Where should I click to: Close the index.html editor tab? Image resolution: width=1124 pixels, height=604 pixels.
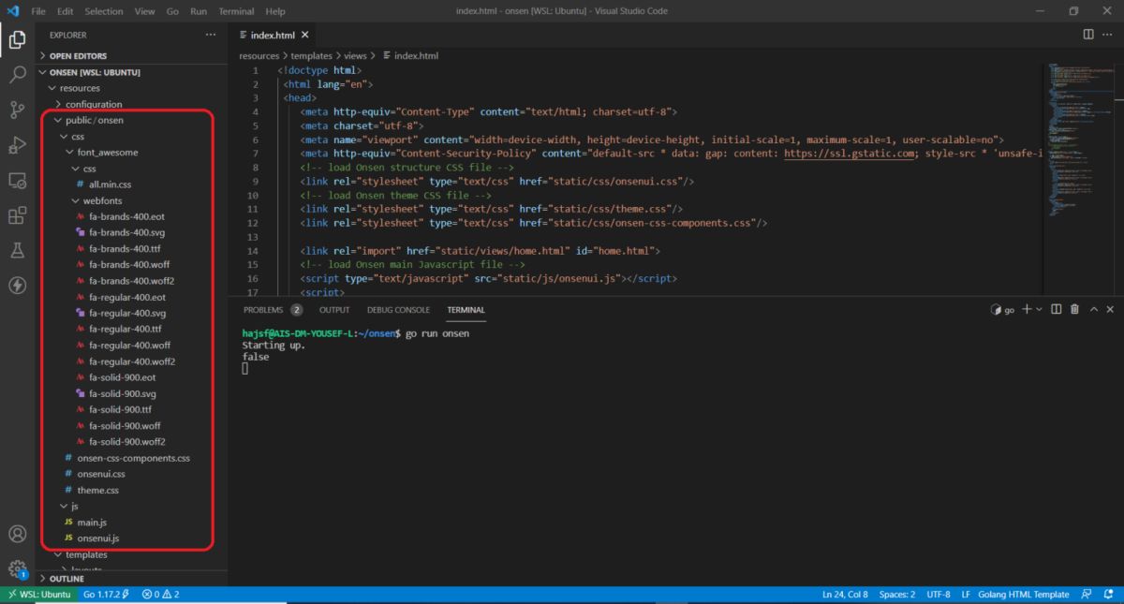(x=304, y=35)
